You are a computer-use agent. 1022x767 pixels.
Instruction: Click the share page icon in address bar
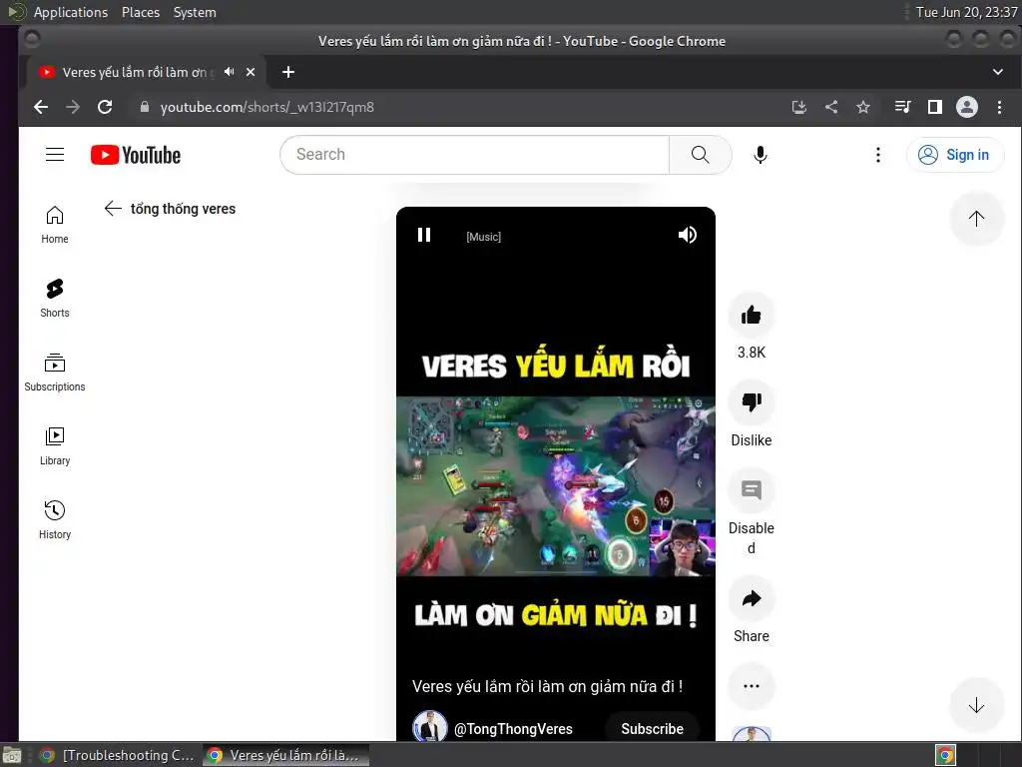tap(831, 107)
